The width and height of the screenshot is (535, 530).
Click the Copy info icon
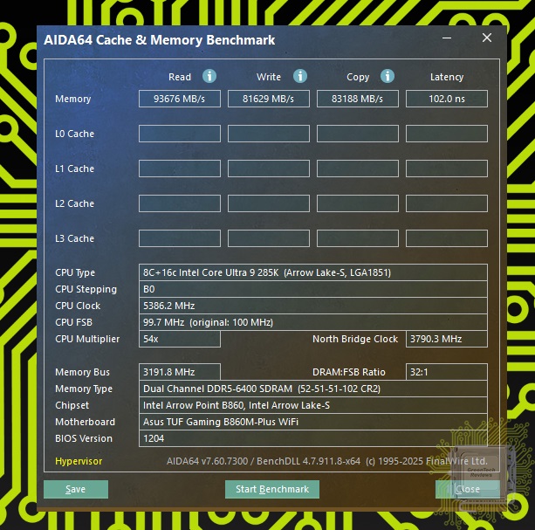[x=388, y=76]
